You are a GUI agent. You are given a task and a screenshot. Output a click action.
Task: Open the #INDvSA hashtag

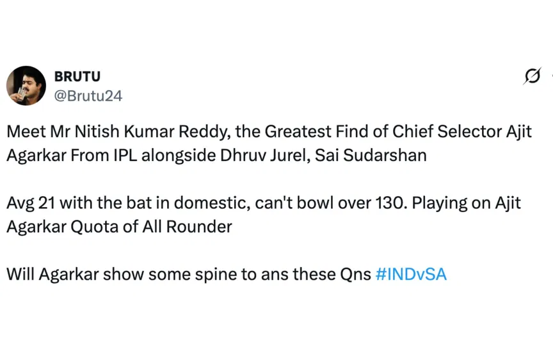[x=411, y=275]
